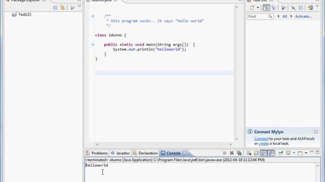Toggle Scheduled presentation in Task List
Screen dimensions: 325x182
coord(274,8)
